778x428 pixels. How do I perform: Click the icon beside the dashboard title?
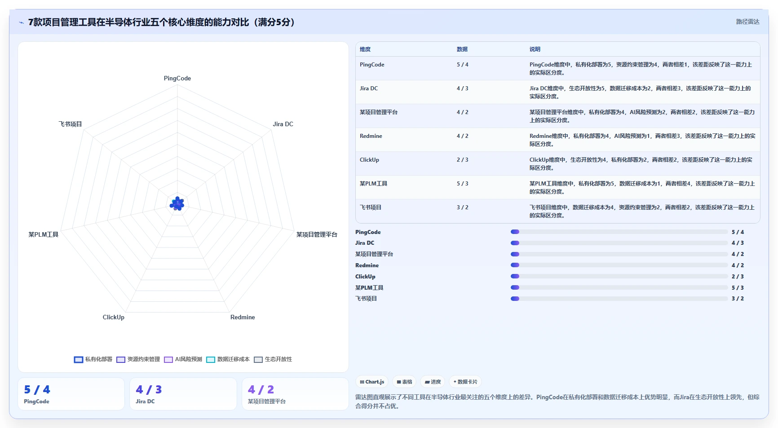coord(21,22)
